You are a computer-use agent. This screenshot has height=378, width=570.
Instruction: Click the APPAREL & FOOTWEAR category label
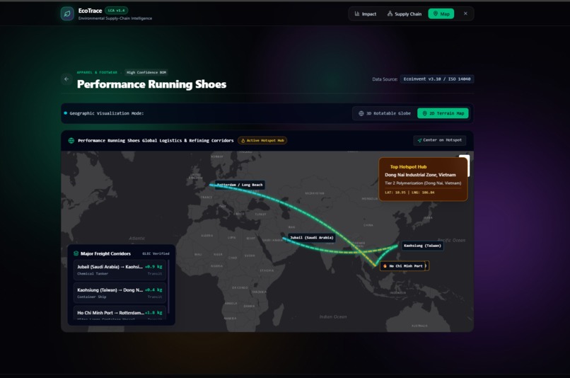97,72
